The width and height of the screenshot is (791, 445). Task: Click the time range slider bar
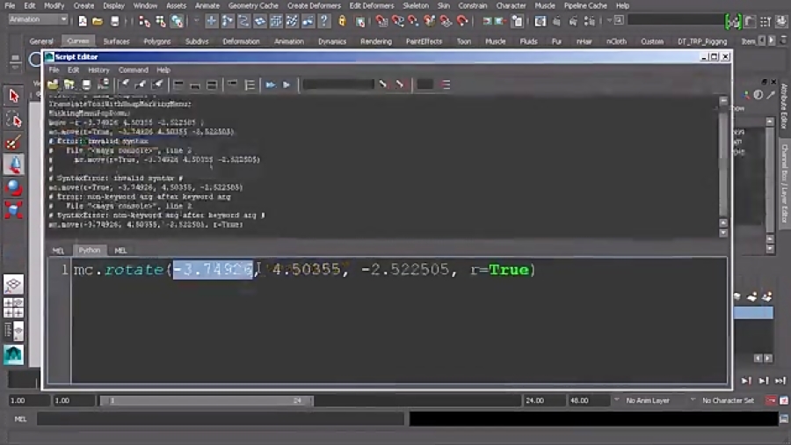point(206,401)
